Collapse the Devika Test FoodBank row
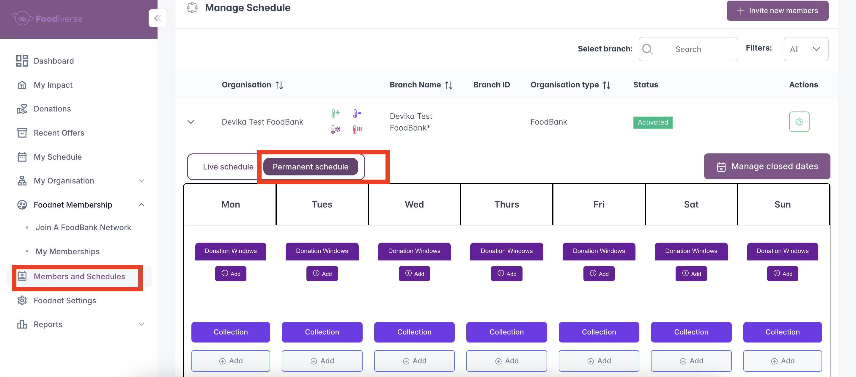856x377 pixels. (x=191, y=122)
